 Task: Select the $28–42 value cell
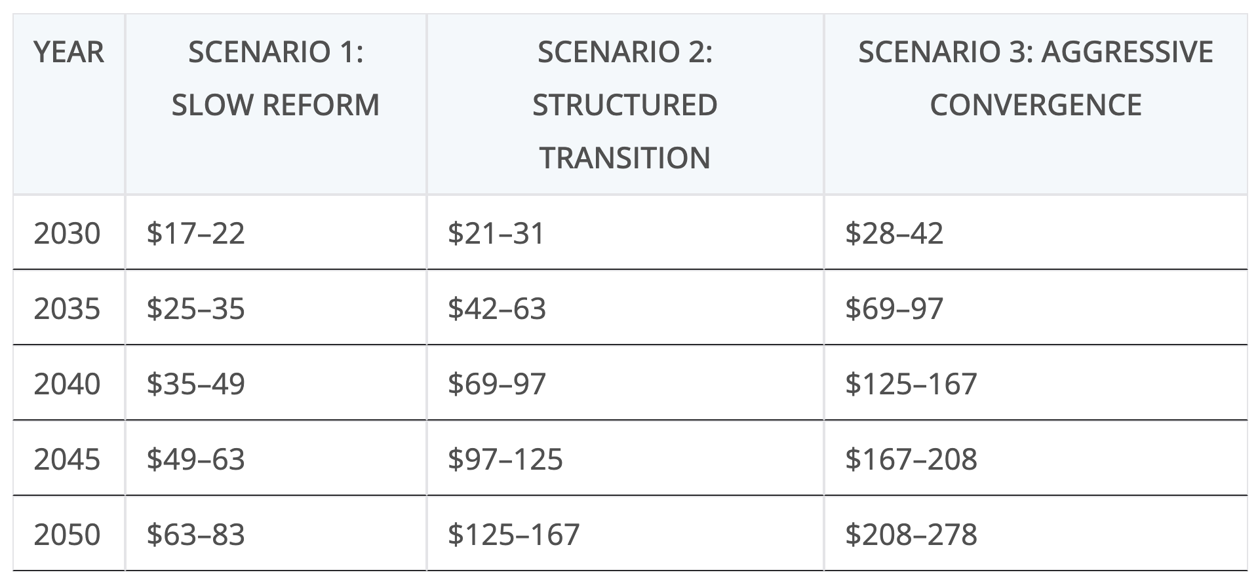click(x=894, y=233)
